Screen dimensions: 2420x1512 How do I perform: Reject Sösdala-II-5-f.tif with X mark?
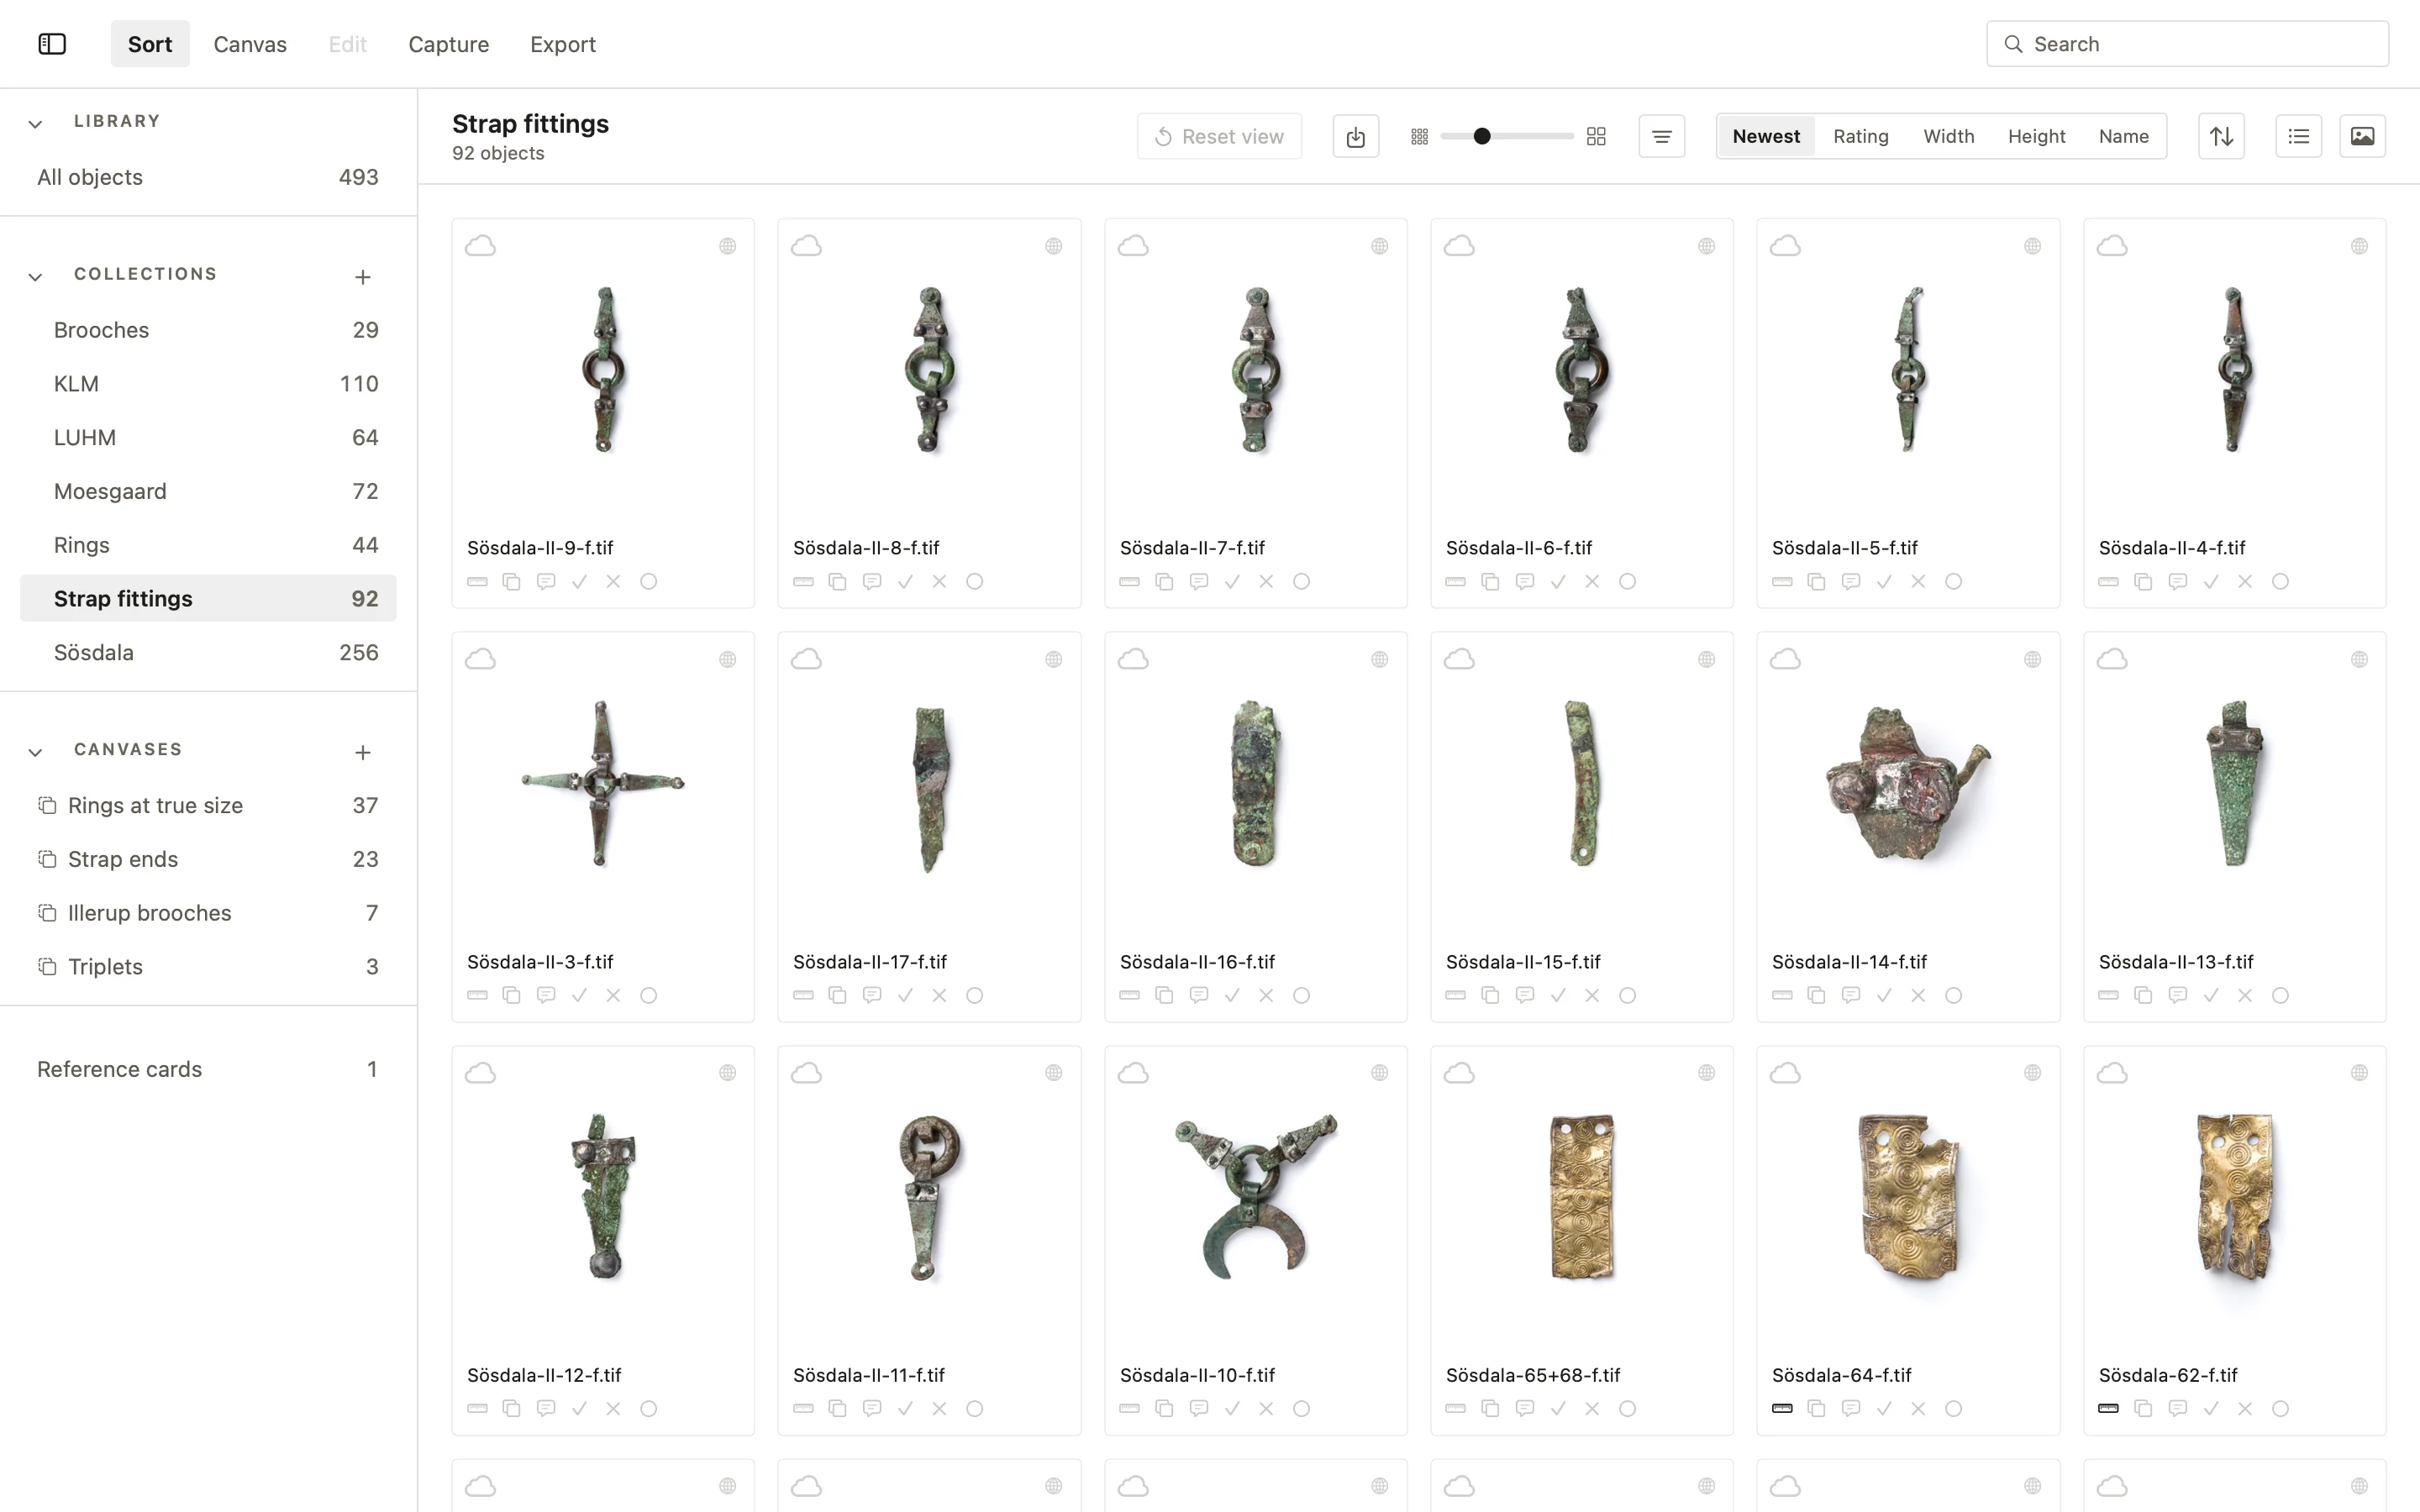pos(1918,582)
